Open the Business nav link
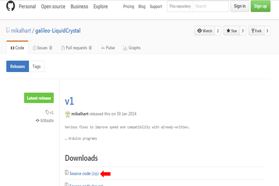 pos(80,7)
